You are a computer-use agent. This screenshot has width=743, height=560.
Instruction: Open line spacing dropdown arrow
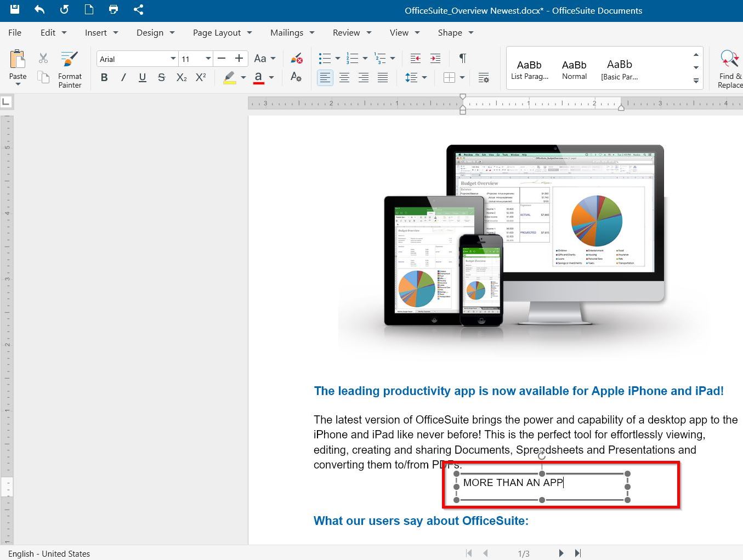point(424,78)
